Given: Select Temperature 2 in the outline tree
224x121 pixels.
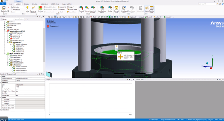Looking at the screenshot, I should (x=20, y=50).
